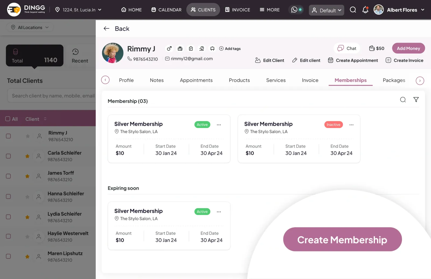Switch to the Packages tab

pyautogui.click(x=394, y=80)
